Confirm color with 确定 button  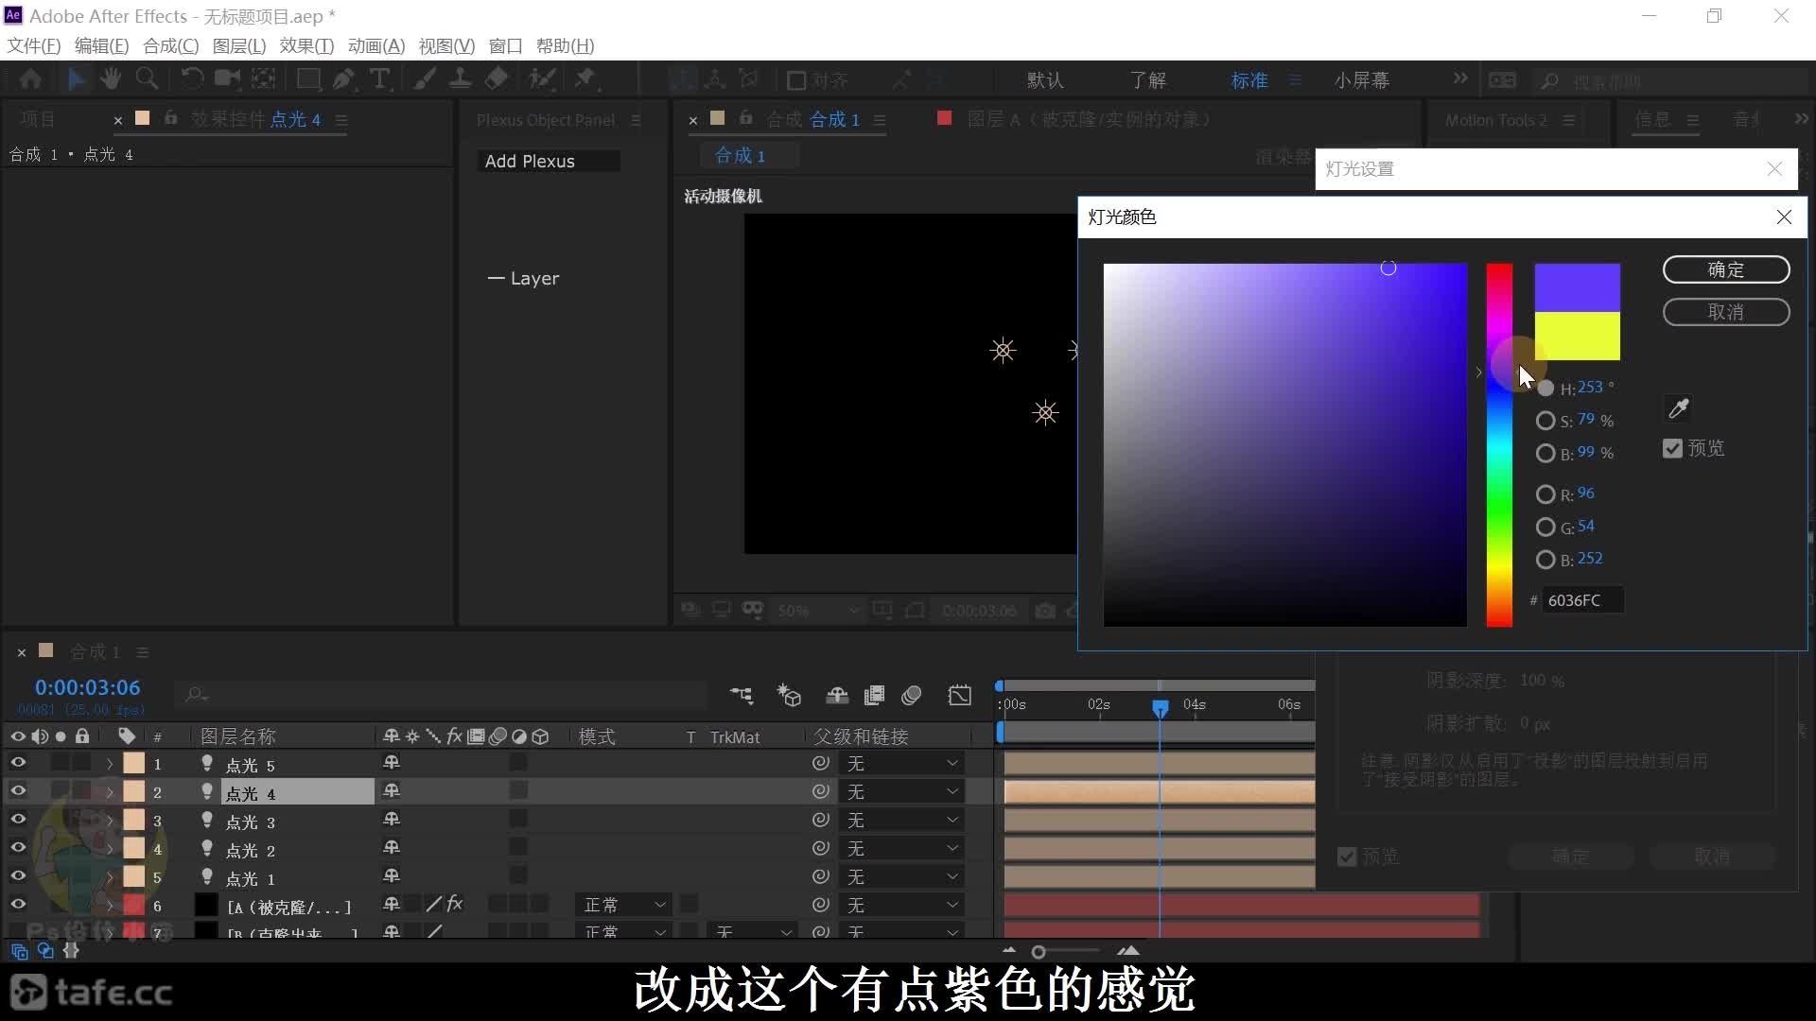click(x=1726, y=269)
